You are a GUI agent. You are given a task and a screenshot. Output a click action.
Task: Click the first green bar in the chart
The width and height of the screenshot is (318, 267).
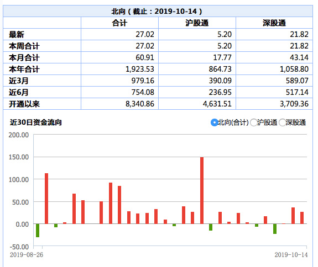click(x=38, y=231)
